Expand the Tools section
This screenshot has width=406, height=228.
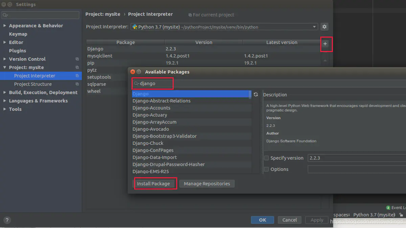[x=4, y=109]
